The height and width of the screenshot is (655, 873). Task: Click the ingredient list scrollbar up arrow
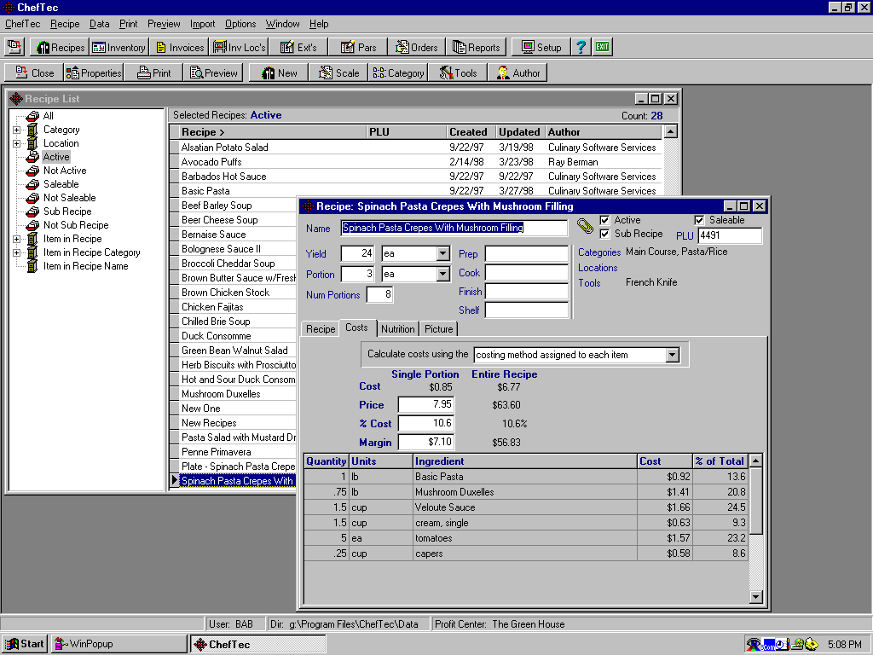point(755,461)
